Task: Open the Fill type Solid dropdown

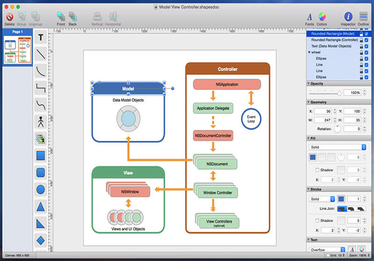Action: 337,147
